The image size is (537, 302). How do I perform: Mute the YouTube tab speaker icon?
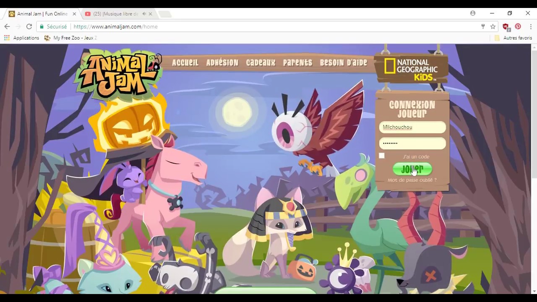point(144,14)
